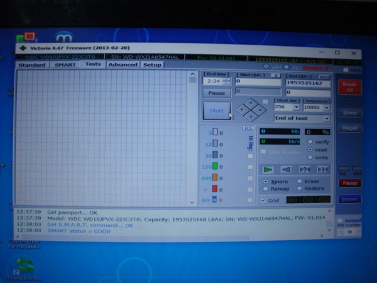Select the write test mode
Image resolution: width=377 pixels, height=283 pixels.
click(310, 157)
